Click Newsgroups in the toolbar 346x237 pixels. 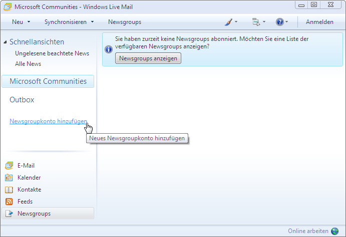125,22
